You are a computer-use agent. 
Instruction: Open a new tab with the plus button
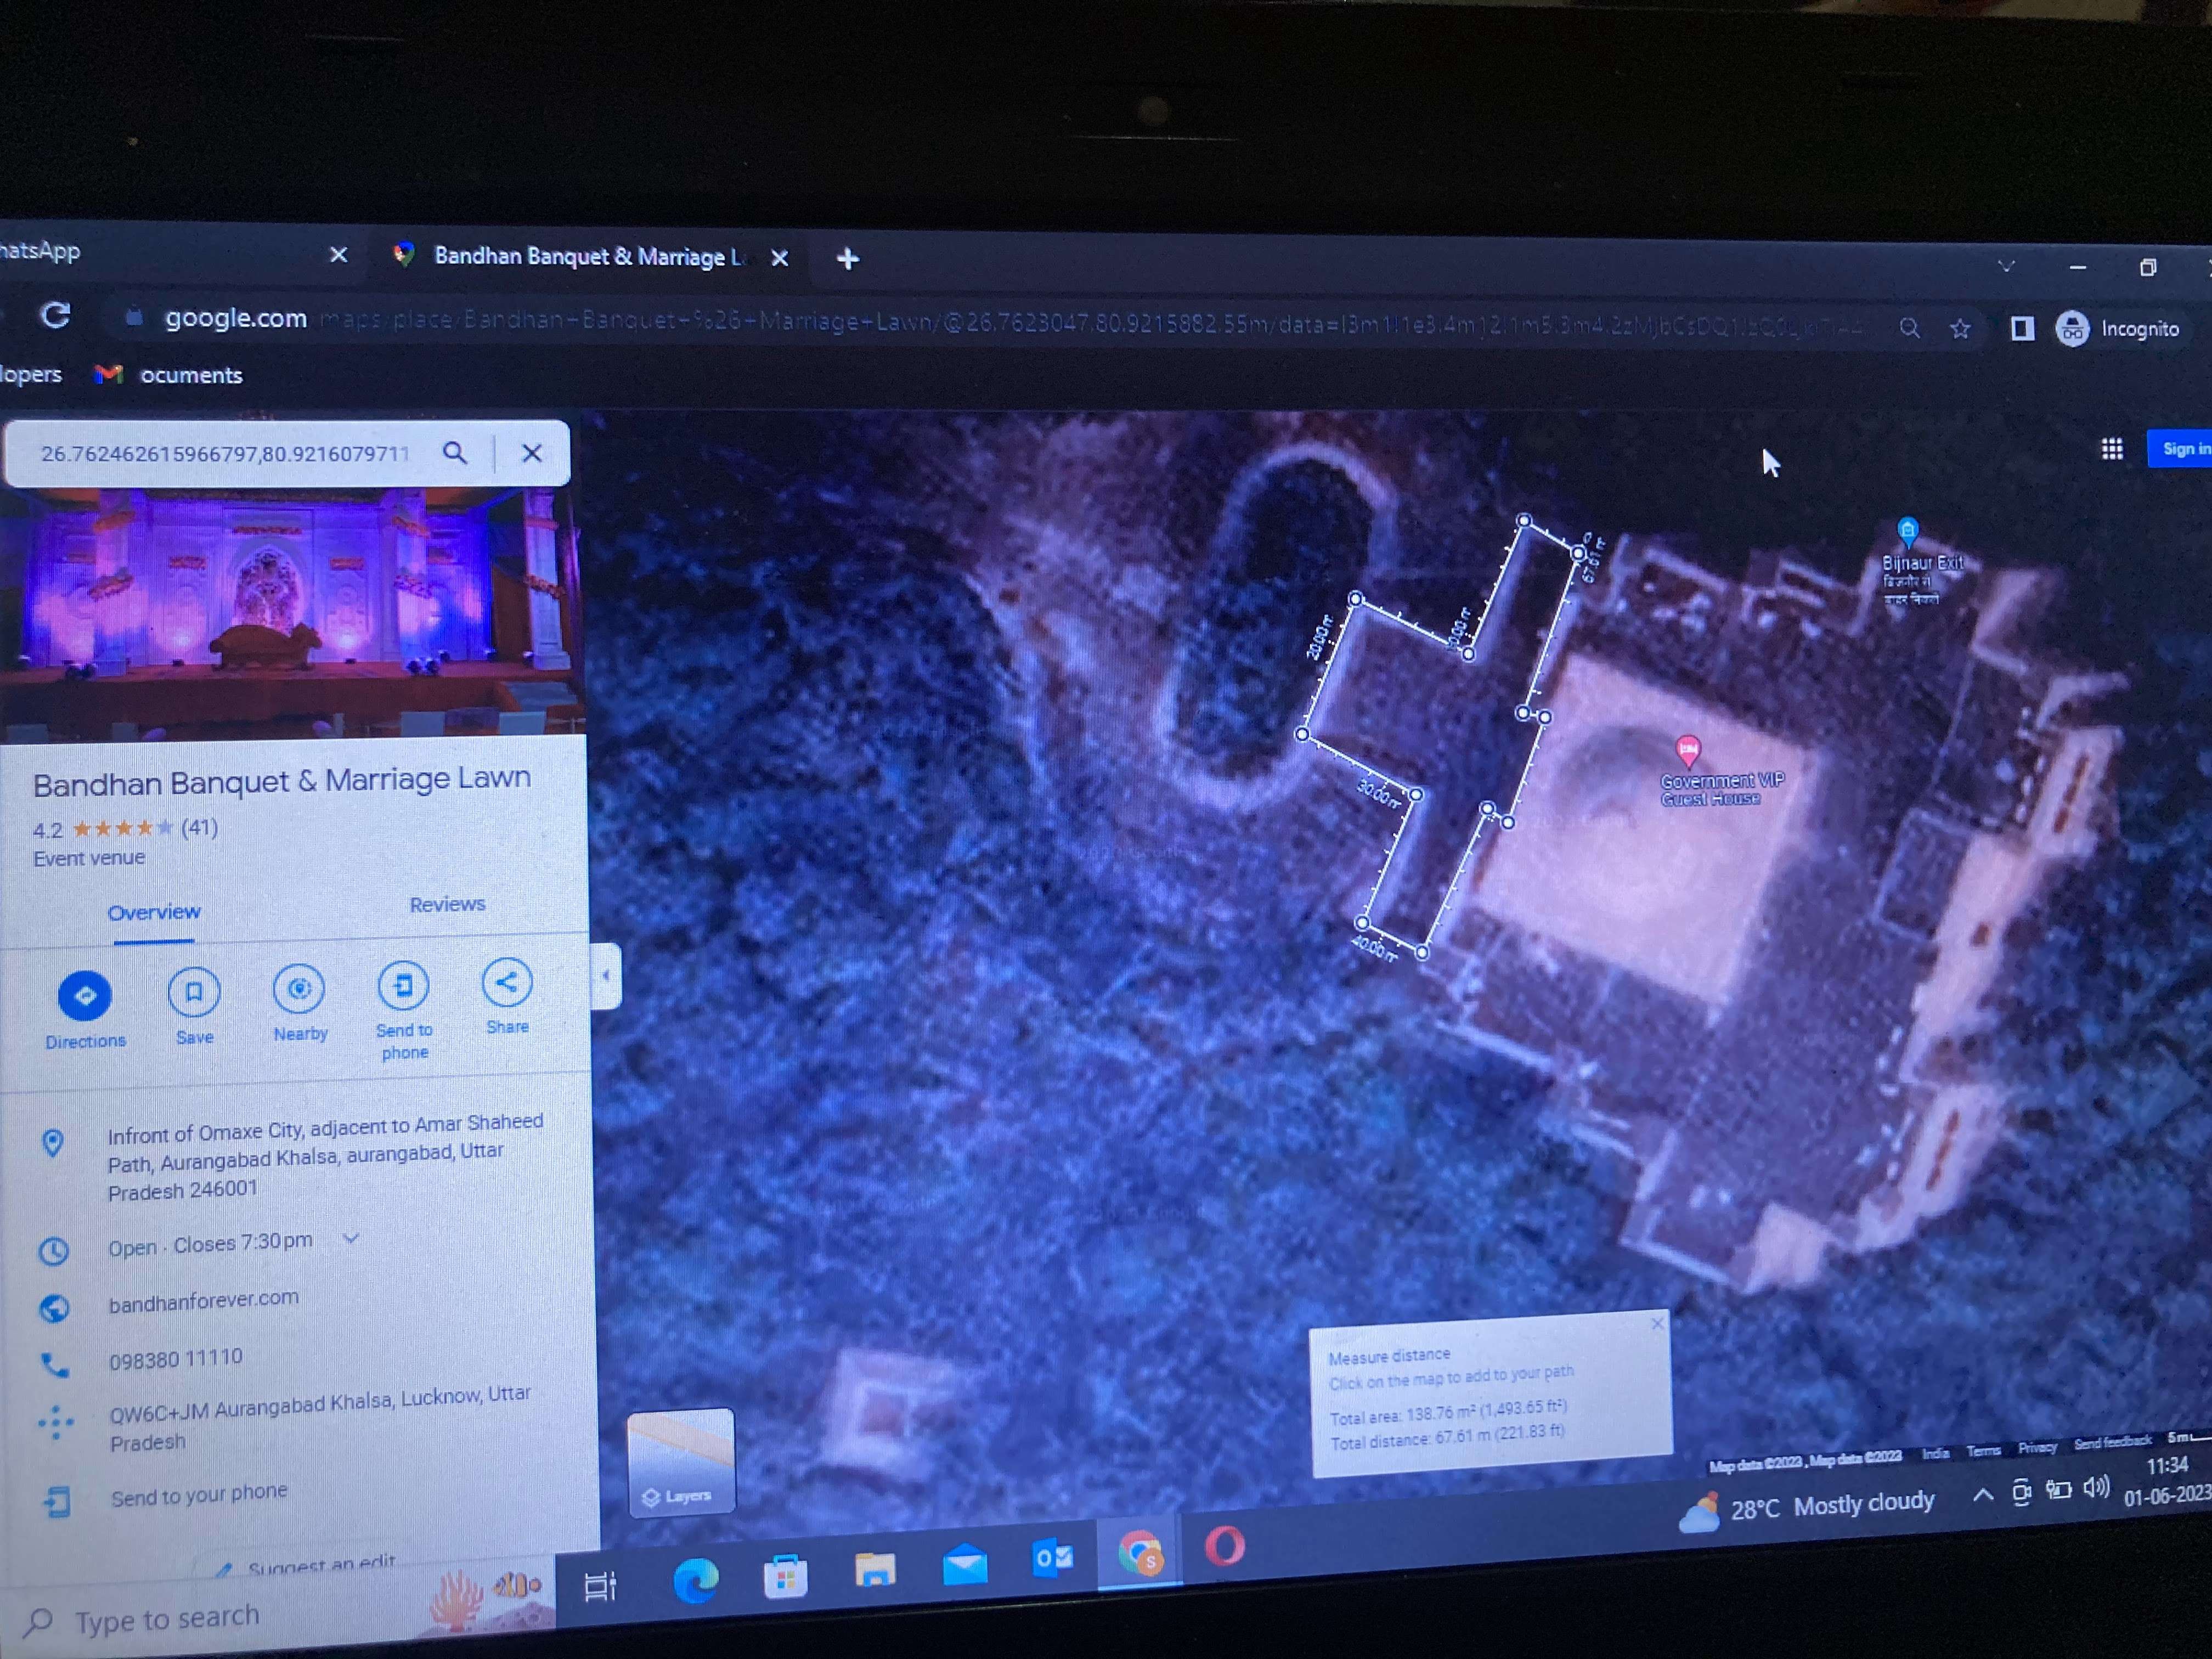point(847,259)
